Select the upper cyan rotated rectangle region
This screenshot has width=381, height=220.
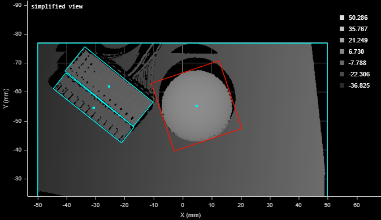click(x=109, y=87)
